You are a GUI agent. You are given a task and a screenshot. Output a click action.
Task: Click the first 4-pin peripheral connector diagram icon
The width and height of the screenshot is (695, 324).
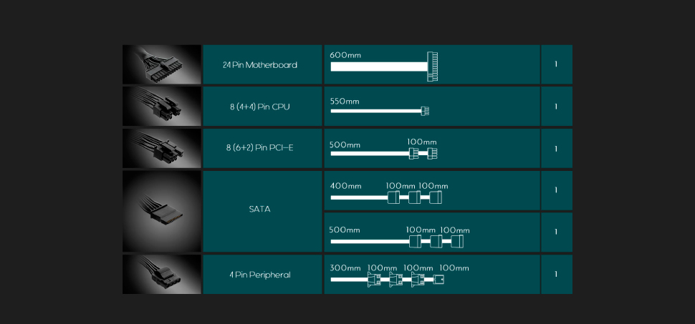pyautogui.click(x=373, y=279)
